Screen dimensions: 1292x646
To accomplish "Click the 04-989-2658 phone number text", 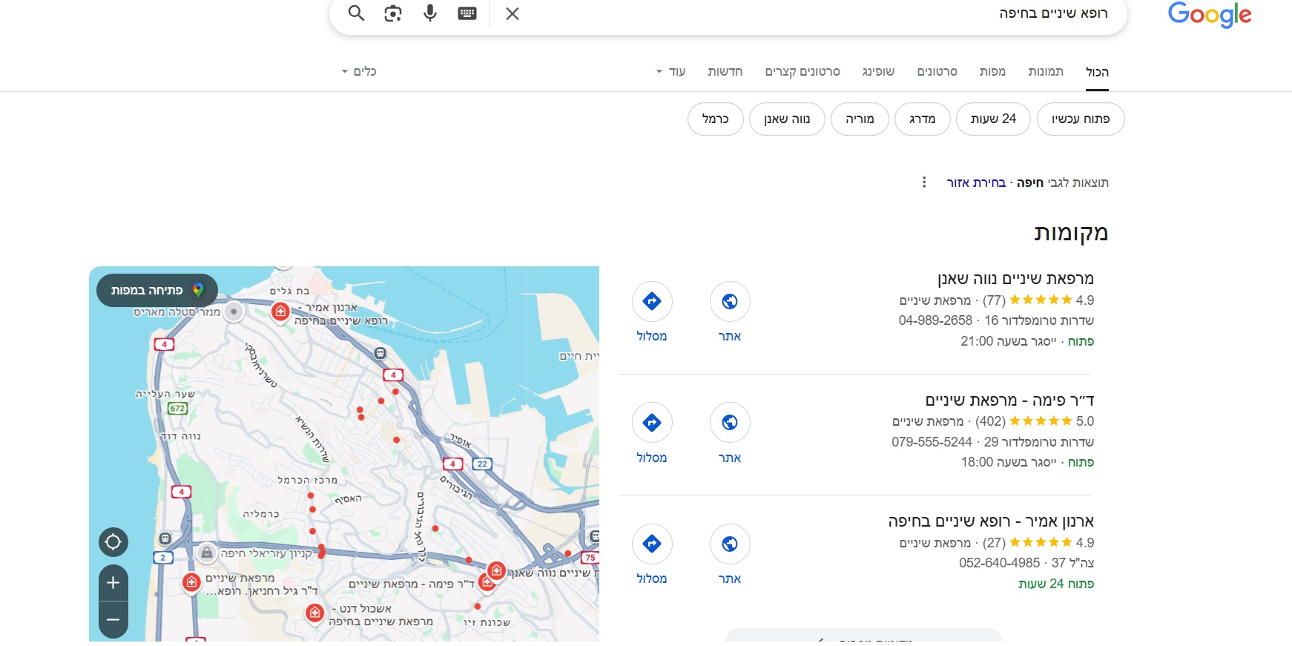I will (x=935, y=320).
